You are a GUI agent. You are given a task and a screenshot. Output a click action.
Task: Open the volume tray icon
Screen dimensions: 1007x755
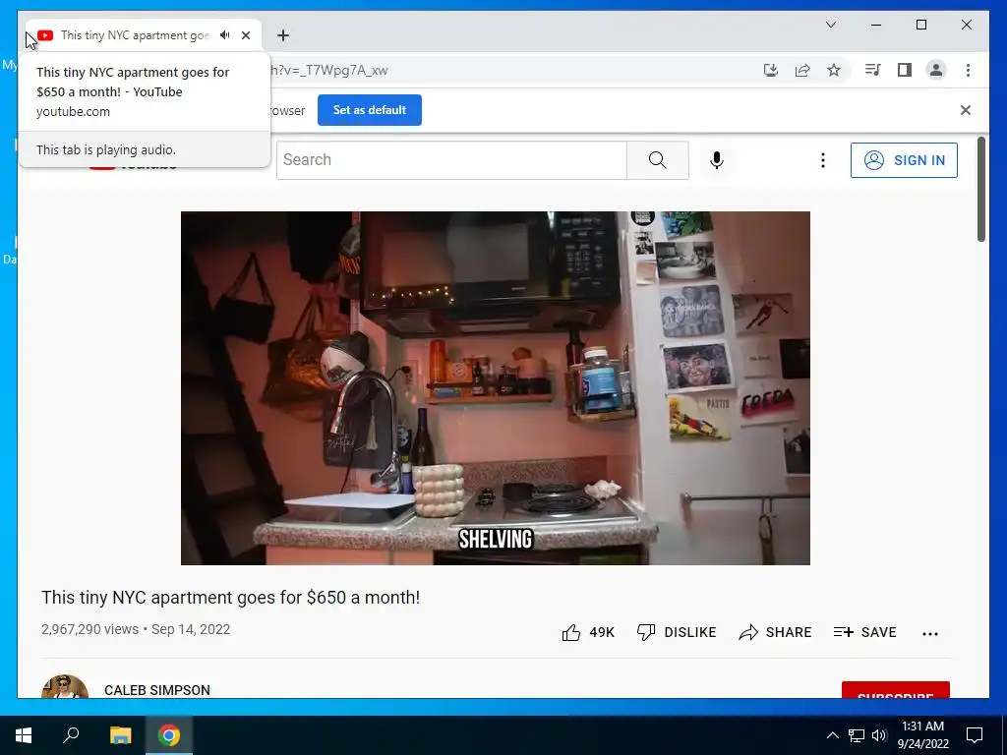point(879,735)
